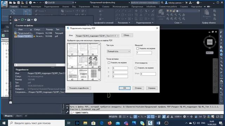225x126 pixels.
Task: Select the Раздел ПД №3 pdf reference row
Action: (x=39, y=36)
